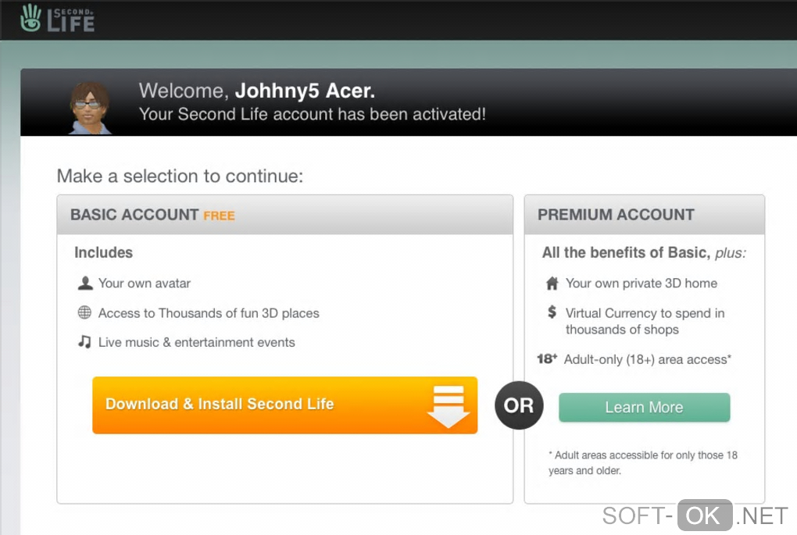Screen dimensions: 797x535
Task: Click the 18+ adult access icon
Action: click(x=546, y=359)
